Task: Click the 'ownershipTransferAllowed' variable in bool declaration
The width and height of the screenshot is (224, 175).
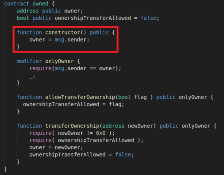Action: 93,18
